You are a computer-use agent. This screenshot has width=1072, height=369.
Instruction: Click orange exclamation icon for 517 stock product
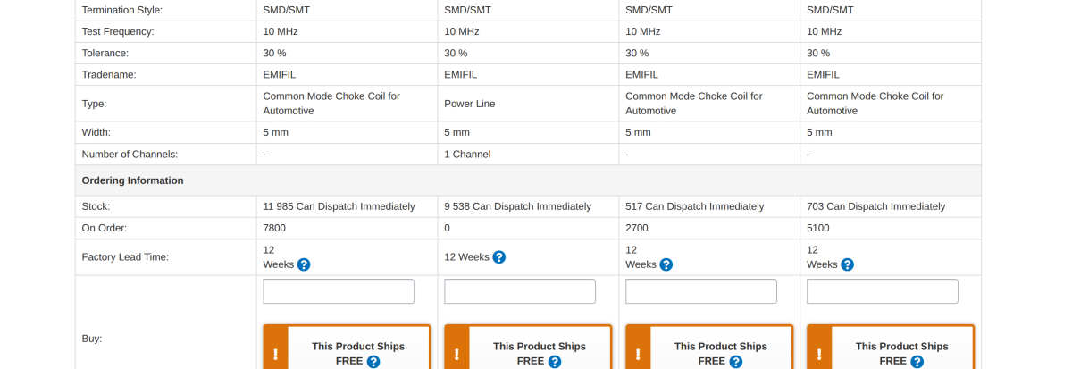[x=638, y=354]
